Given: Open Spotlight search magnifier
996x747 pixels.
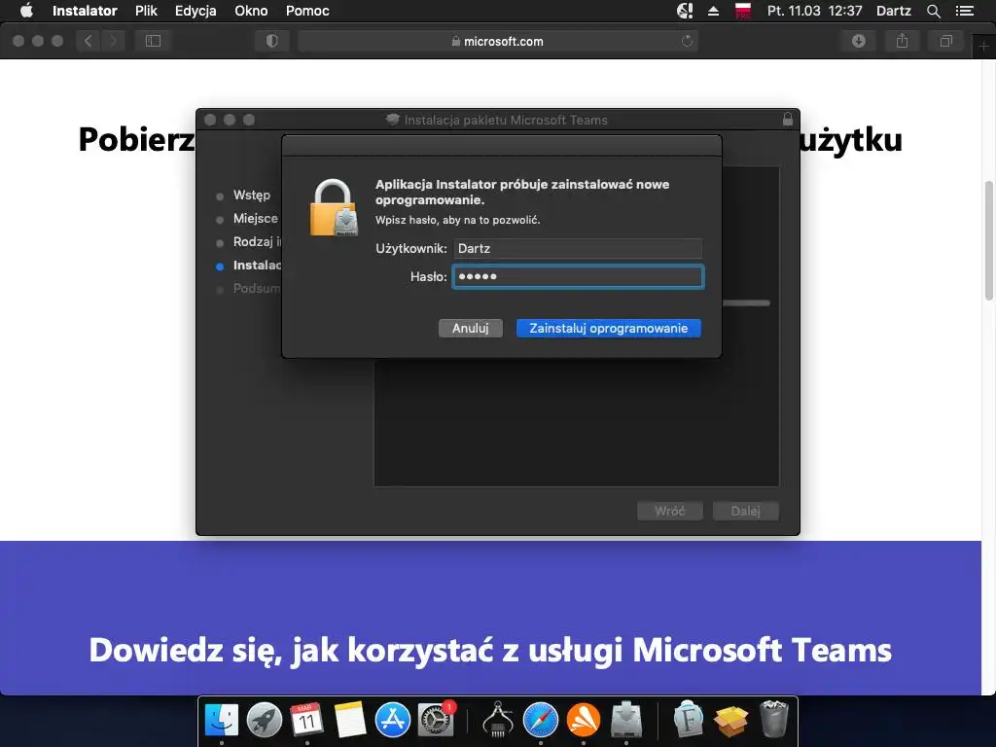Looking at the screenshot, I should pos(933,11).
